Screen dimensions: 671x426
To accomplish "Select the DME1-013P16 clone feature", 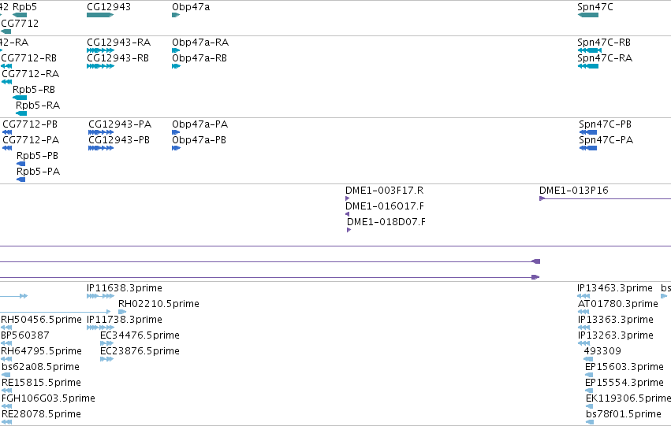I will 605,198.
